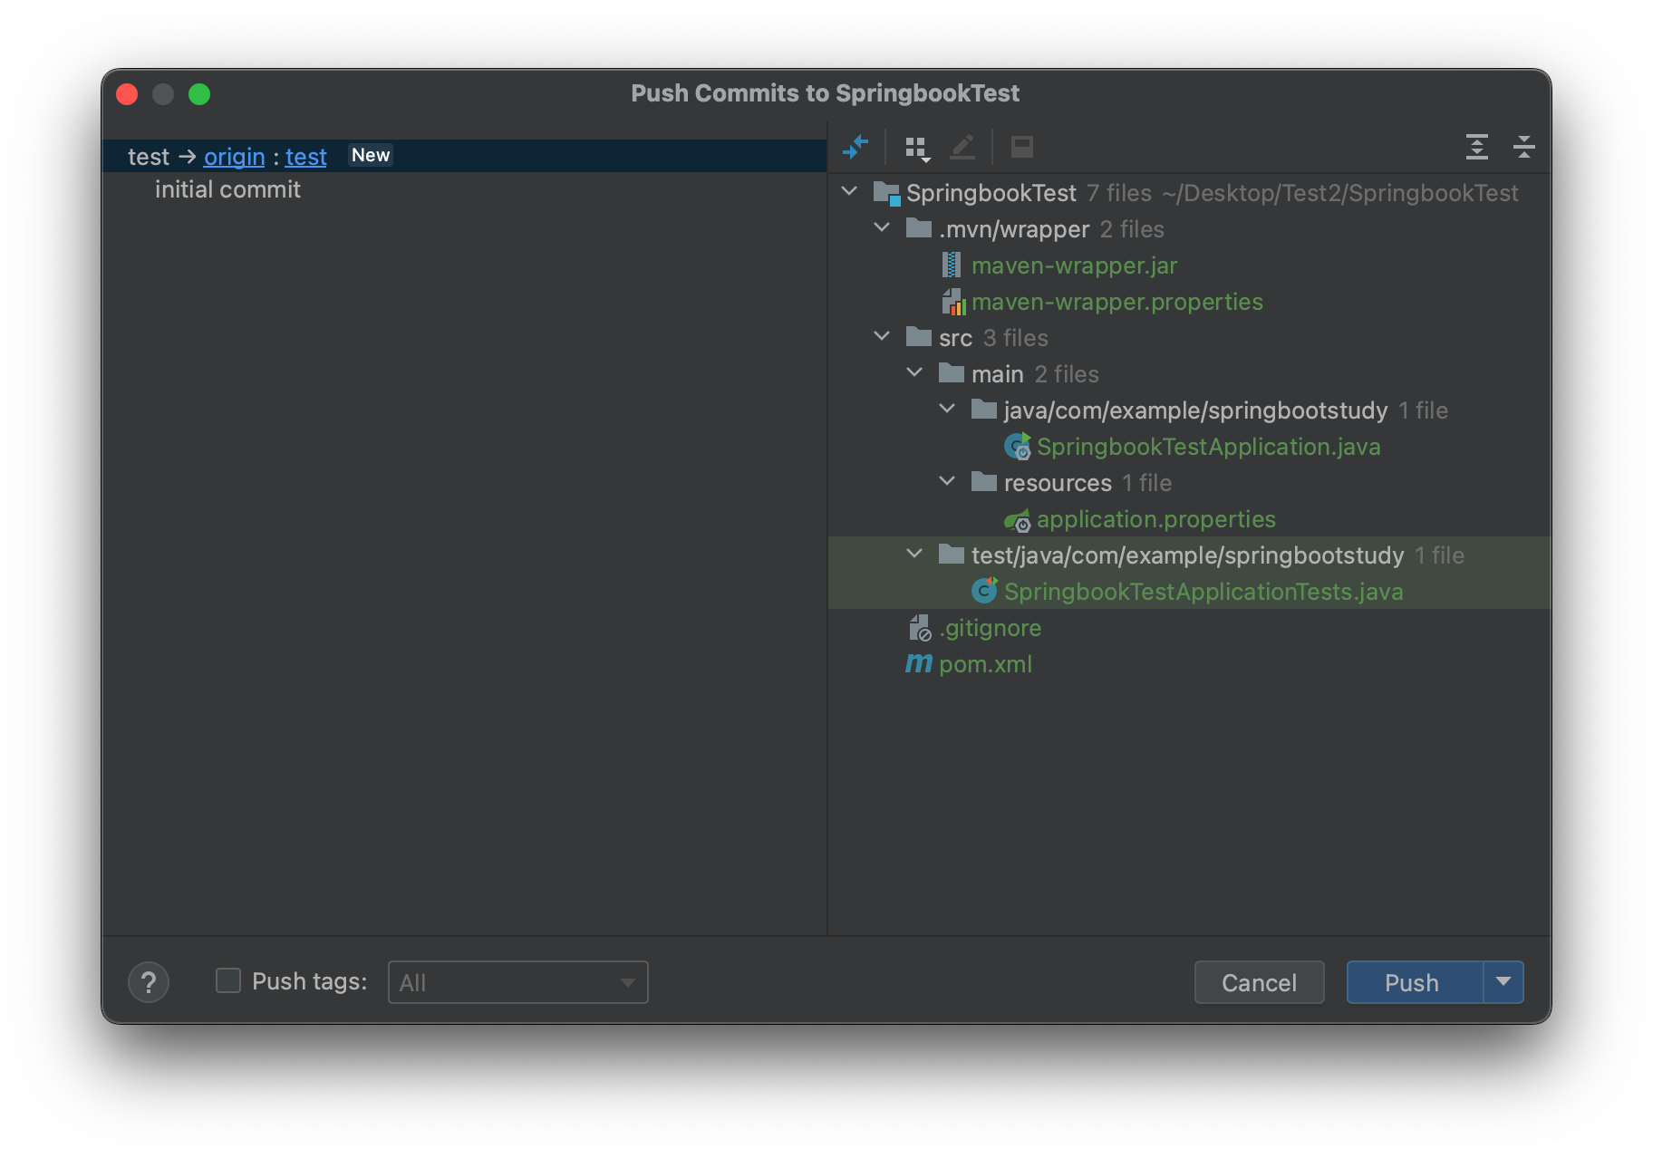
Task: Open the Group By toolbar menu
Action: click(x=917, y=148)
